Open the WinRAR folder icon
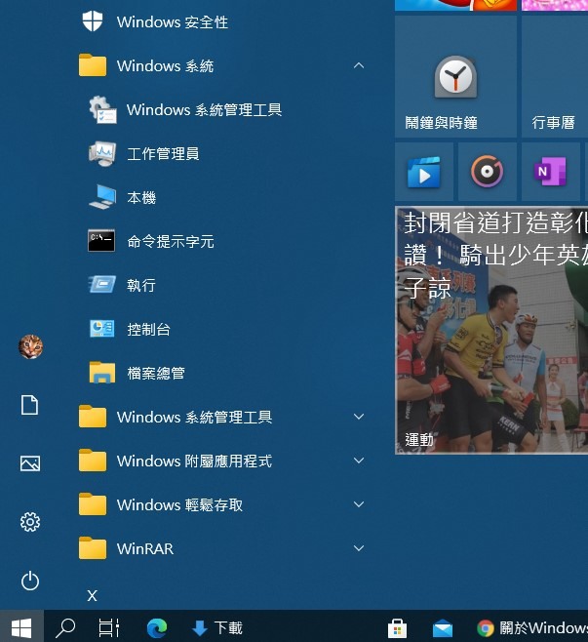The image size is (588, 642). pos(93,547)
